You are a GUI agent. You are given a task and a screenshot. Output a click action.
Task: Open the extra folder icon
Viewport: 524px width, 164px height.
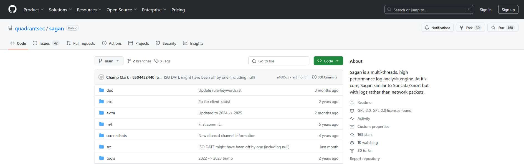coord(102,113)
